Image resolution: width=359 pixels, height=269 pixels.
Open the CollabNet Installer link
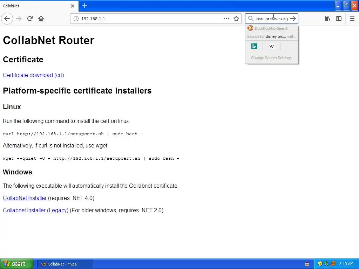tap(25, 198)
